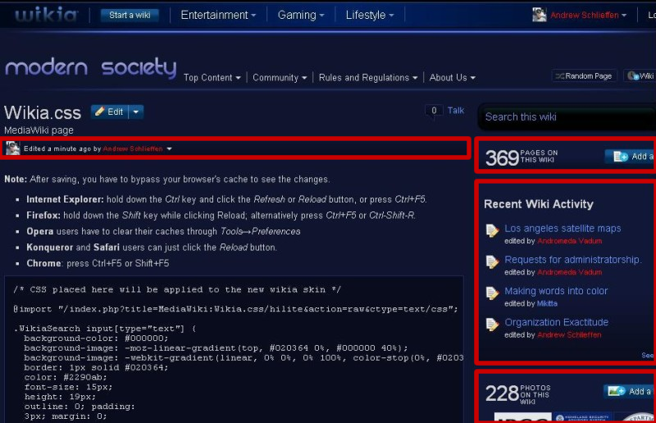This screenshot has width=656, height=423.
Task: Click the 'MediaWiki page' subtitle
Action: [x=39, y=130]
